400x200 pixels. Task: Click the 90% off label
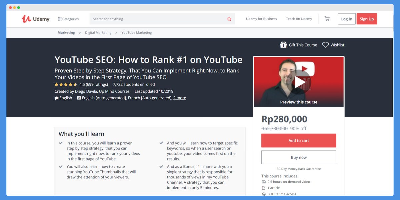point(298,129)
